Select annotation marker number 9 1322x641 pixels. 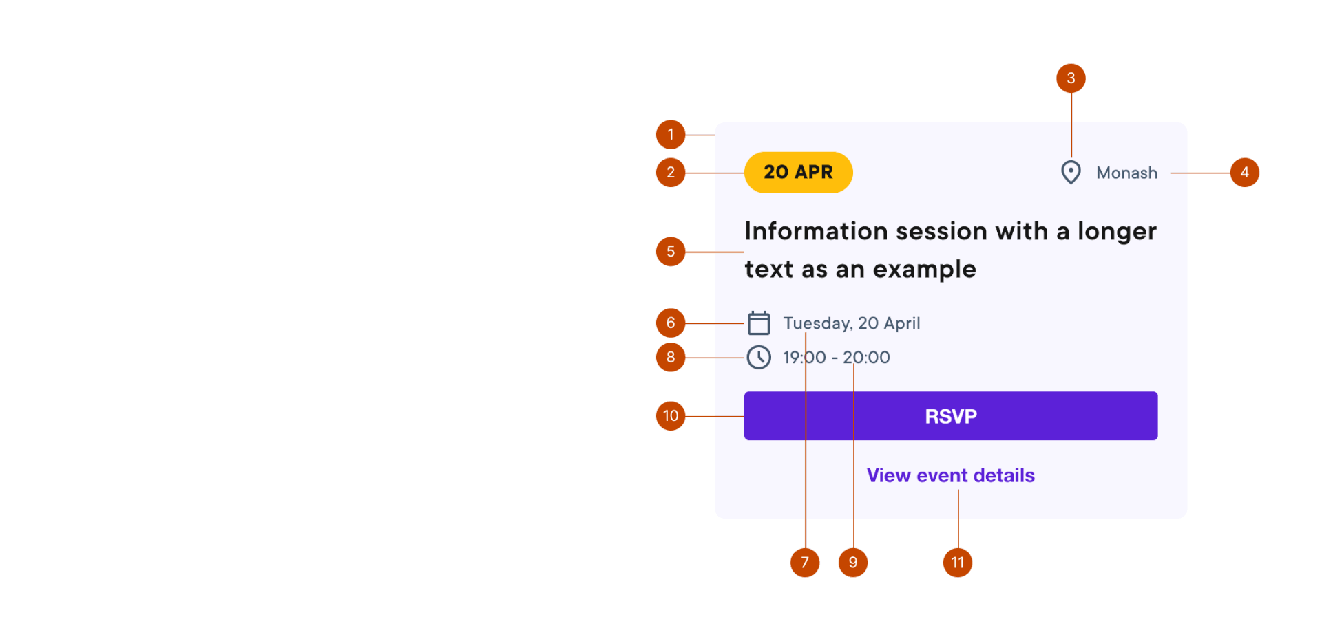click(x=853, y=563)
